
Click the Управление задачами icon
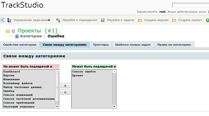(9, 20)
